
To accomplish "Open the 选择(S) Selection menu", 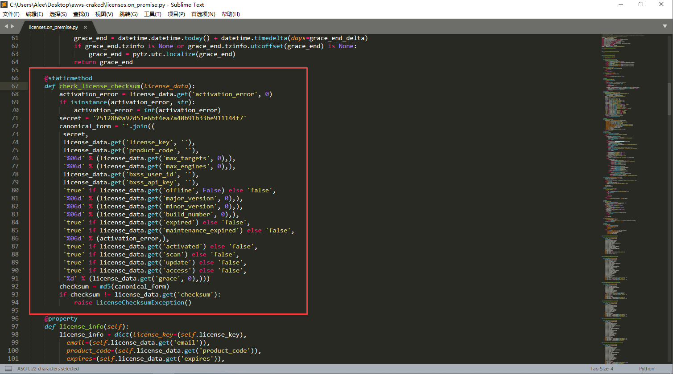I will click(58, 14).
